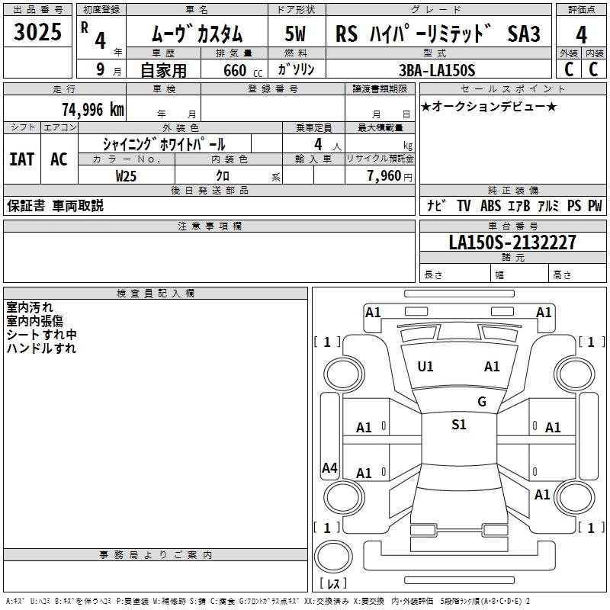The height and width of the screenshot is (610, 610).
Task: Click the レス spare tire label
Action: [x=333, y=583]
